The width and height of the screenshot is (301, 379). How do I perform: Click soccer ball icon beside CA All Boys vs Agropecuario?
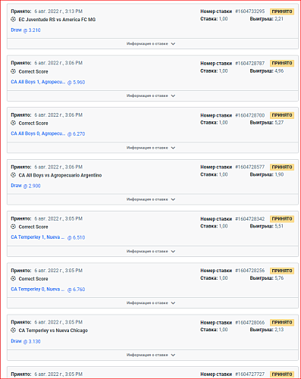point(14,175)
